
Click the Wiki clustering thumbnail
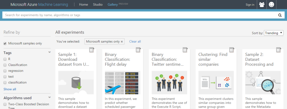[x=216, y=83]
